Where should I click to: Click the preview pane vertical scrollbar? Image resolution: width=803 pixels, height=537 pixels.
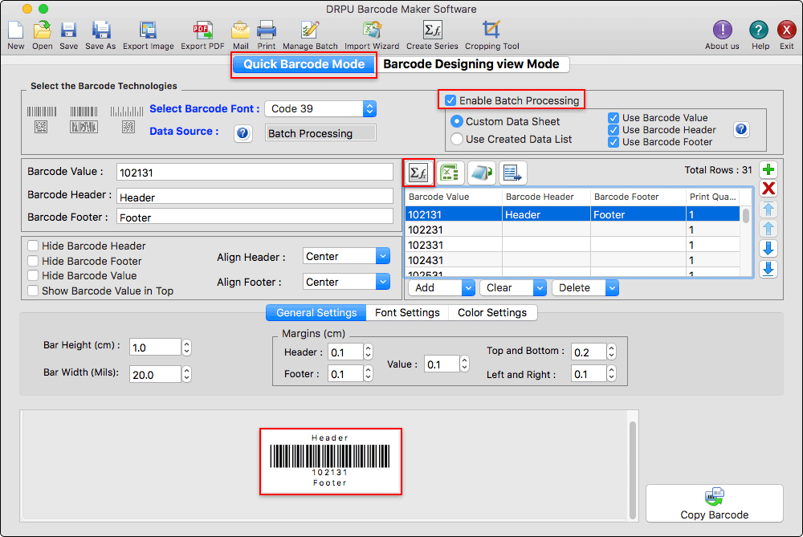[x=633, y=470]
